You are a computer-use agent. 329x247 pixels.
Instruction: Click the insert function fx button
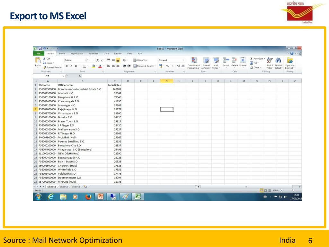pyautogui.click(x=80, y=76)
